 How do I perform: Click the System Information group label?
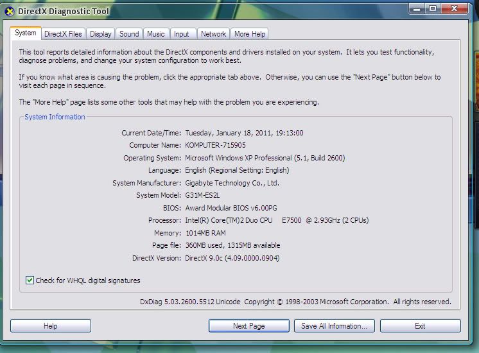55,117
